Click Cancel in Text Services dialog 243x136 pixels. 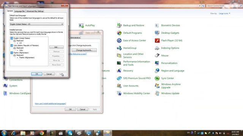(49, 74)
